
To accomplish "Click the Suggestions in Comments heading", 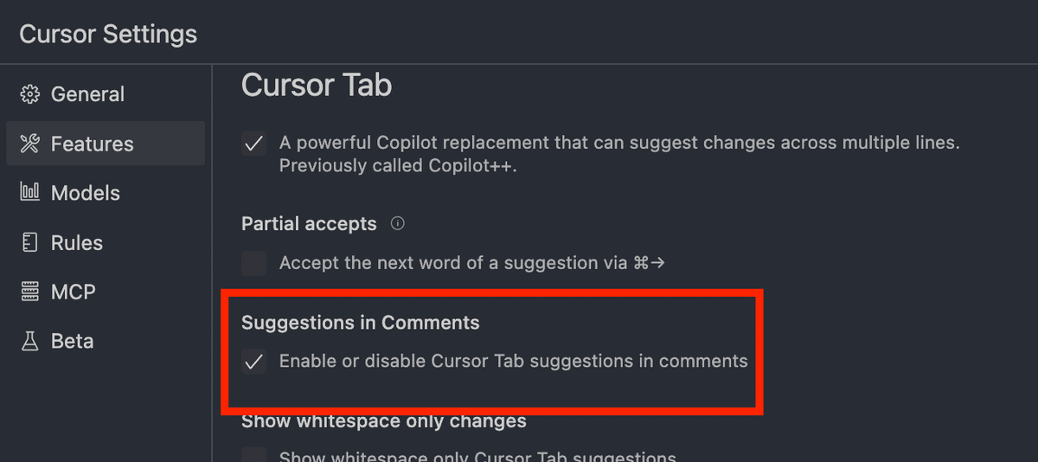I will (x=360, y=323).
